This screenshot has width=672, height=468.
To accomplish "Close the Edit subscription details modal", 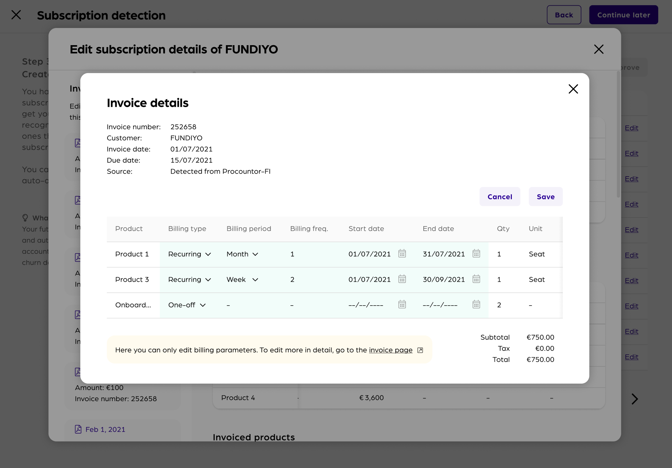I will pyautogui.click(x=598, y=49).
